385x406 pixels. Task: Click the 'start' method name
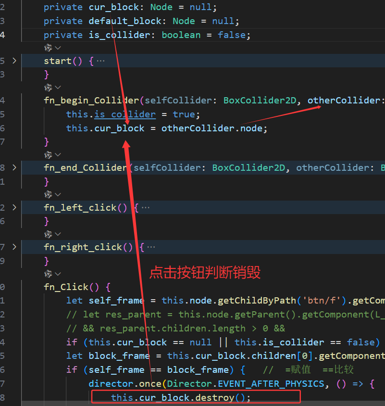click(x=58, y=61)
